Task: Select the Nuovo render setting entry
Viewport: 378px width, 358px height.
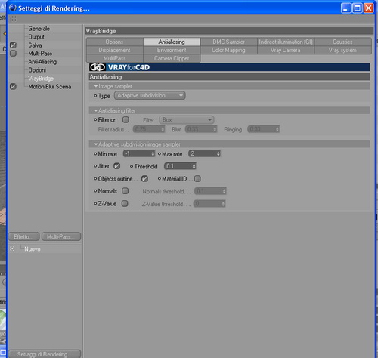Action: coord(33,249)
